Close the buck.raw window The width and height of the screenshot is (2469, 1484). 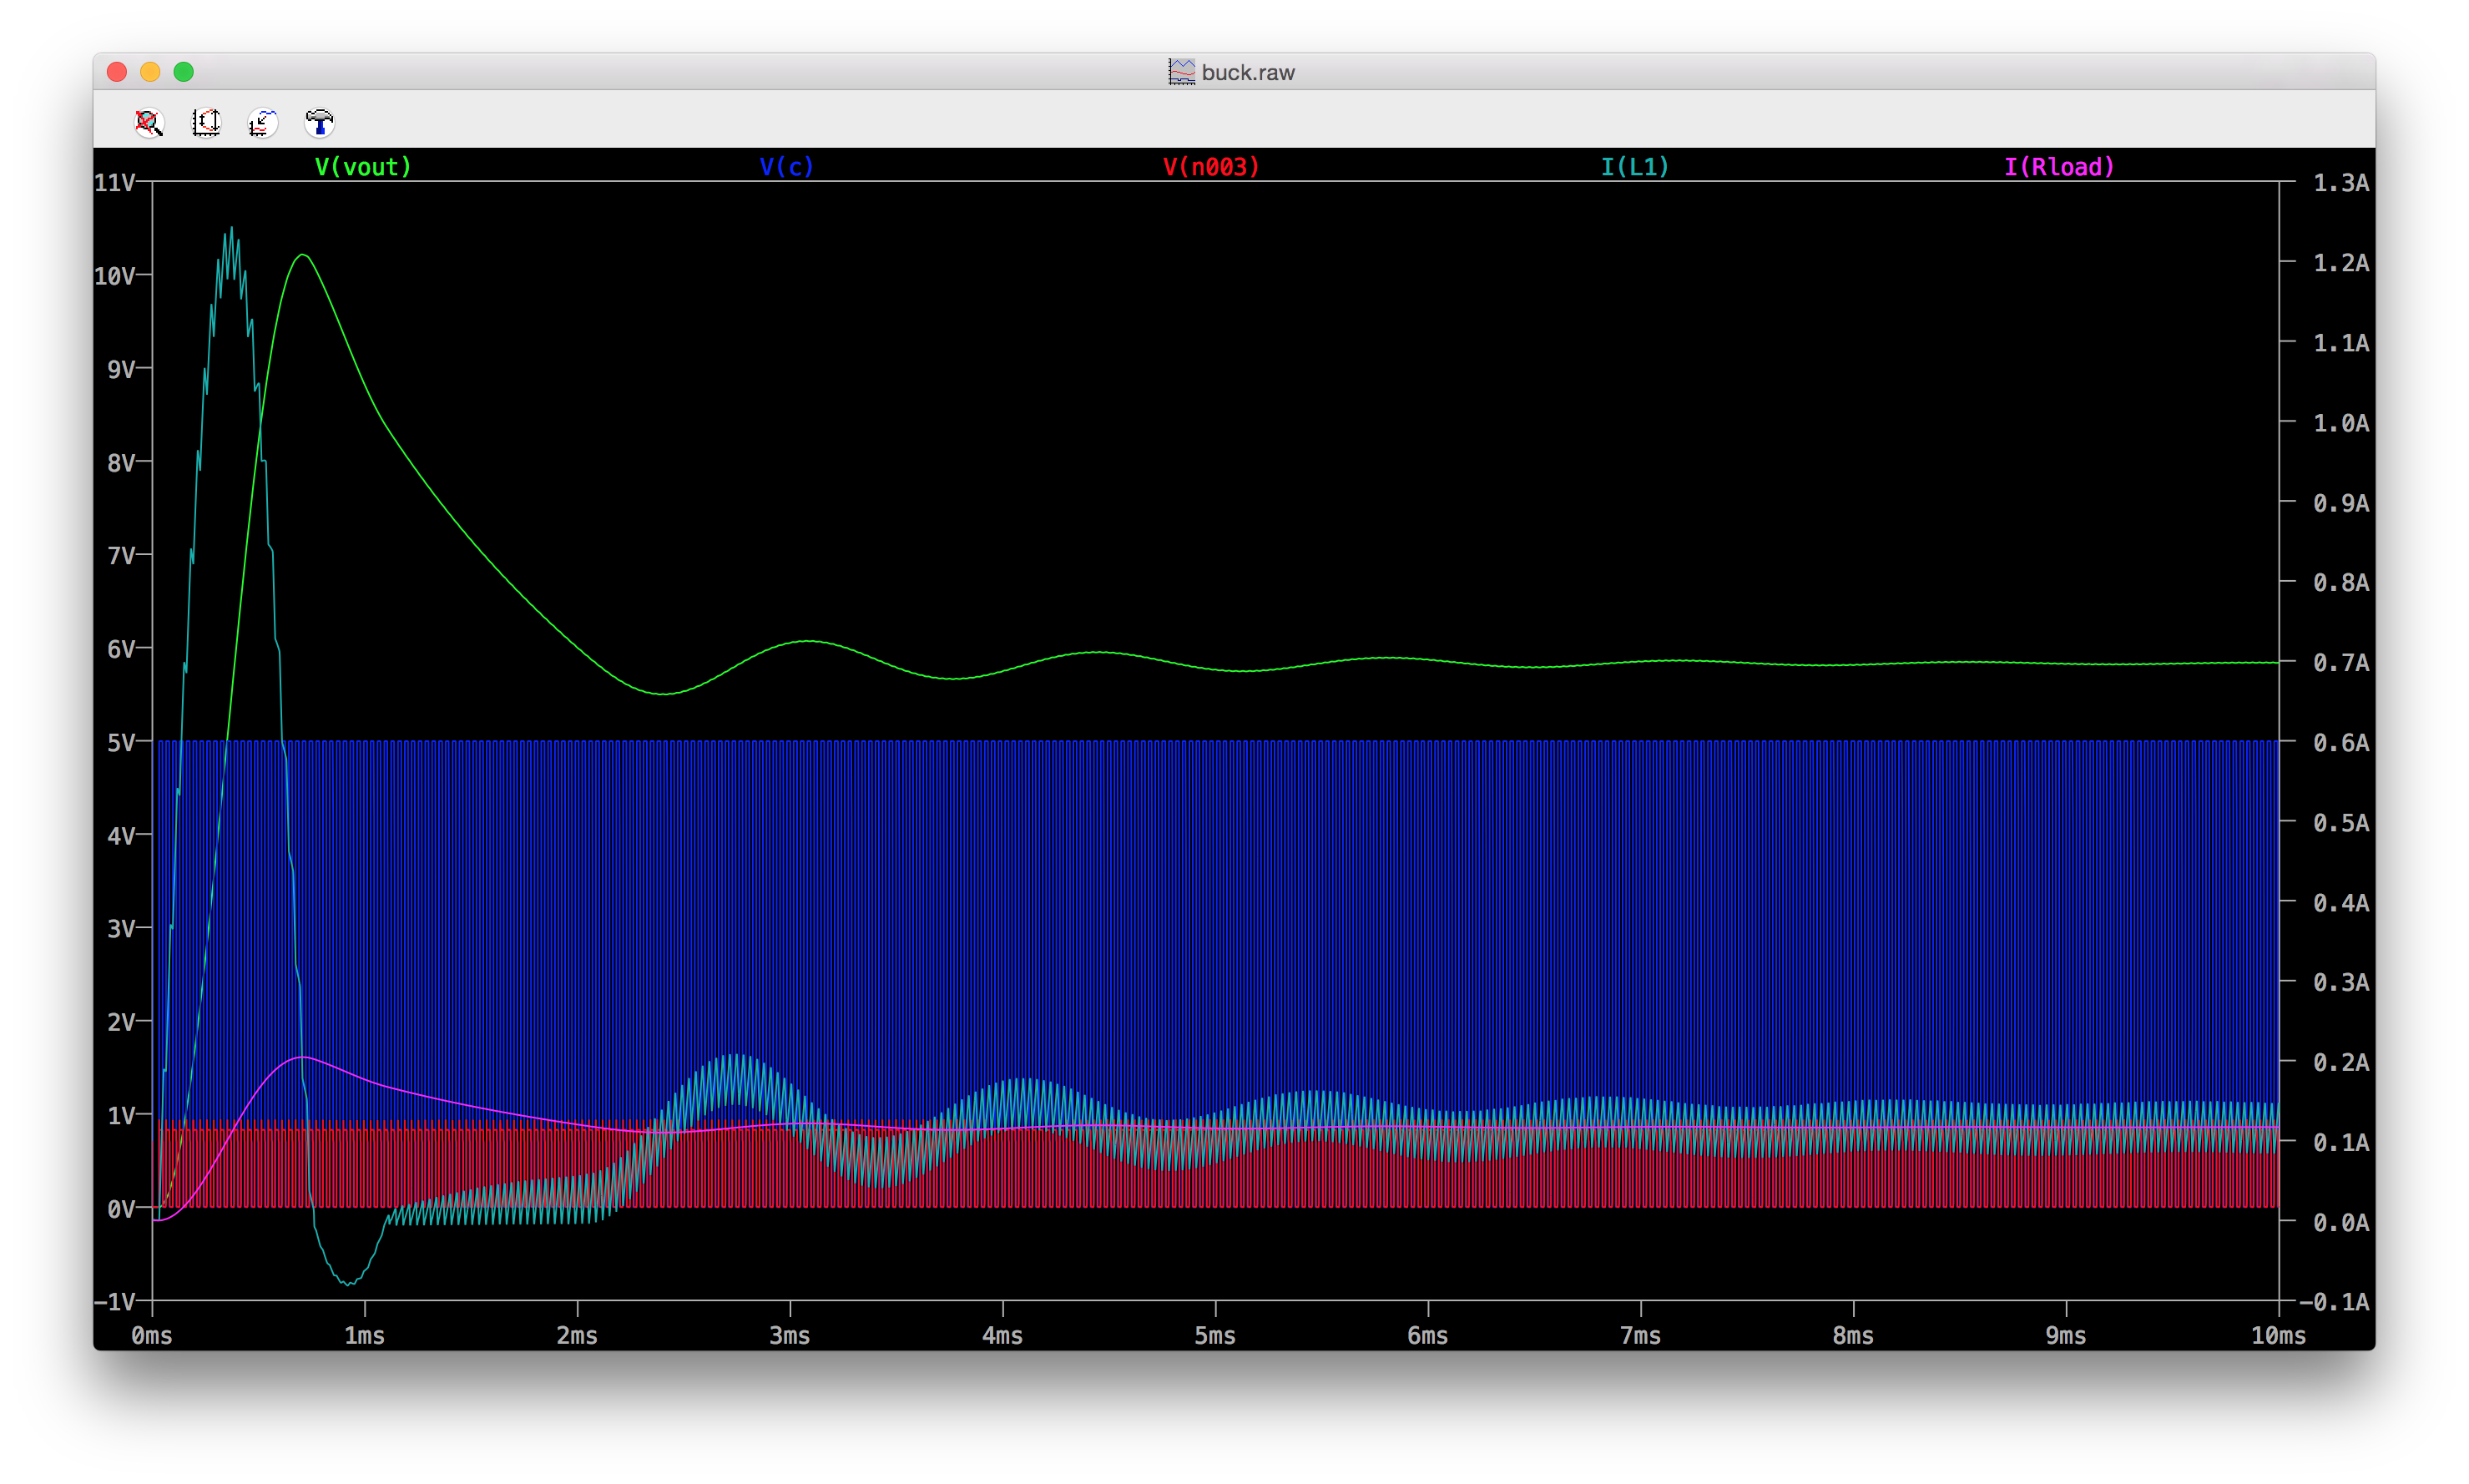(x=117, y=72)
